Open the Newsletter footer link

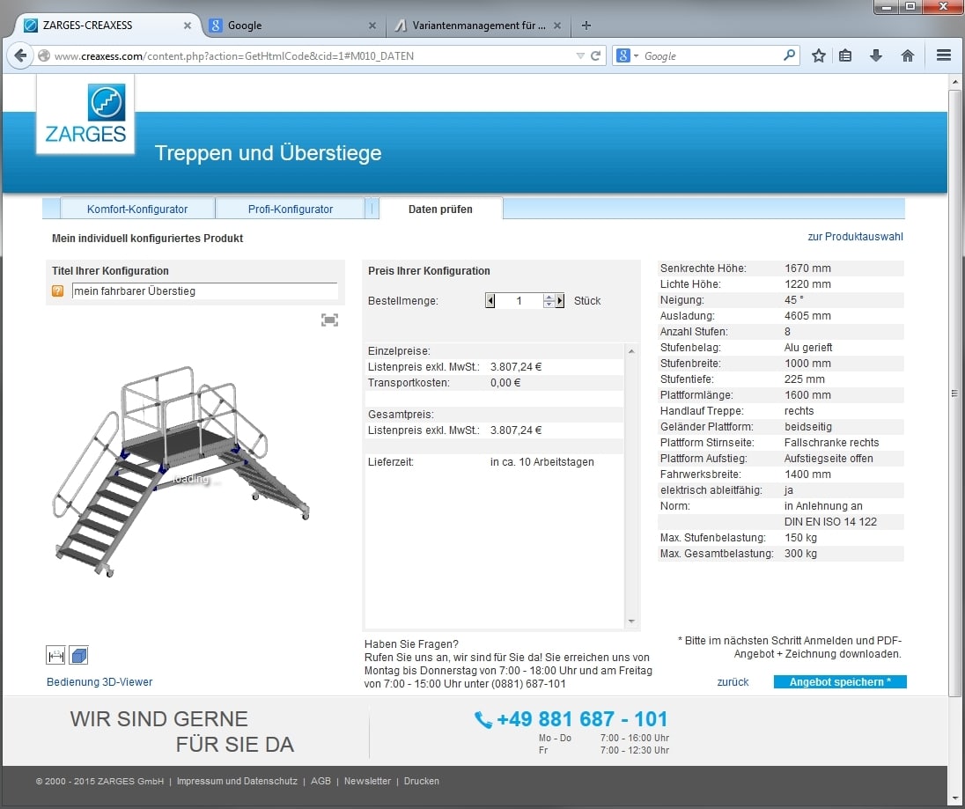(x=367, y=782)
